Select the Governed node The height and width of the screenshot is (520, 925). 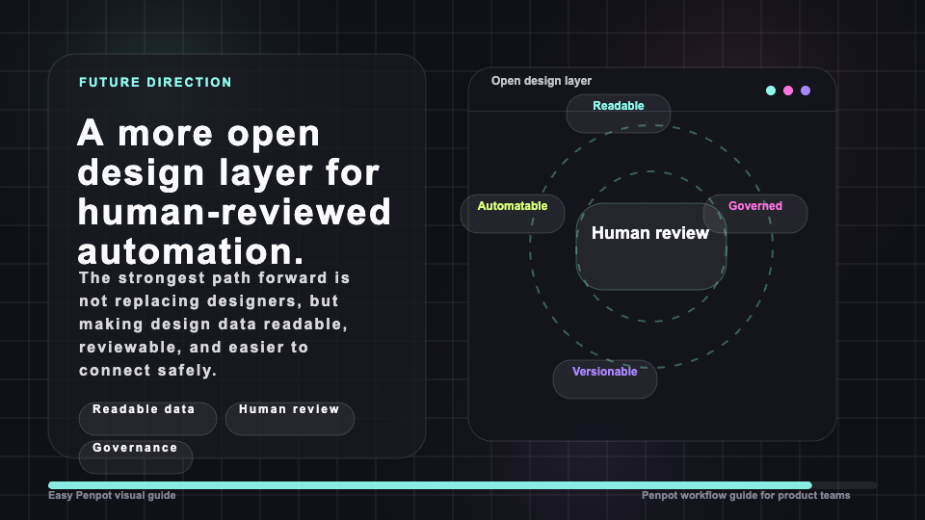[755, 214]
